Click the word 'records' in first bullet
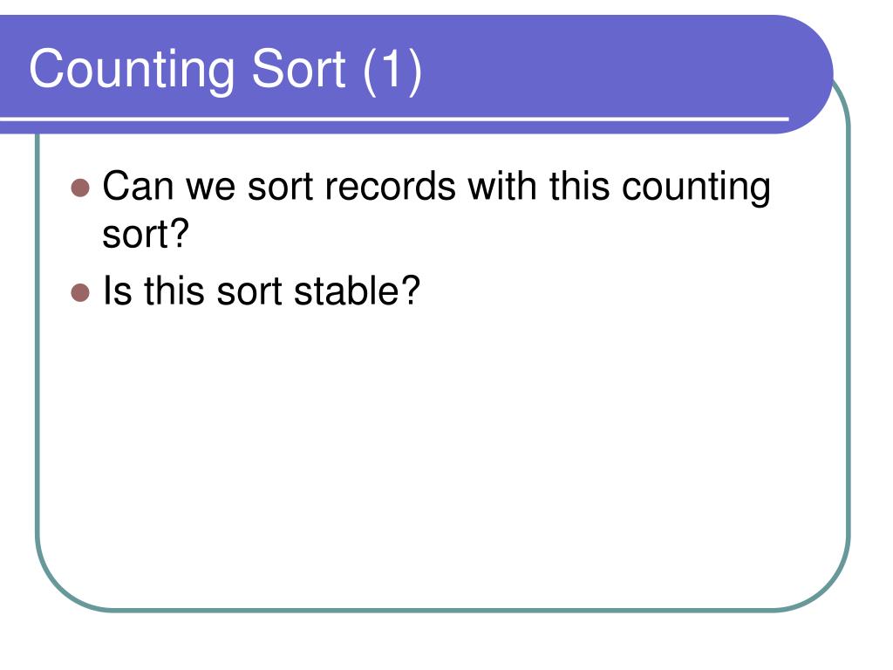The height and width of the screenshot is (670, 893). 390,187
